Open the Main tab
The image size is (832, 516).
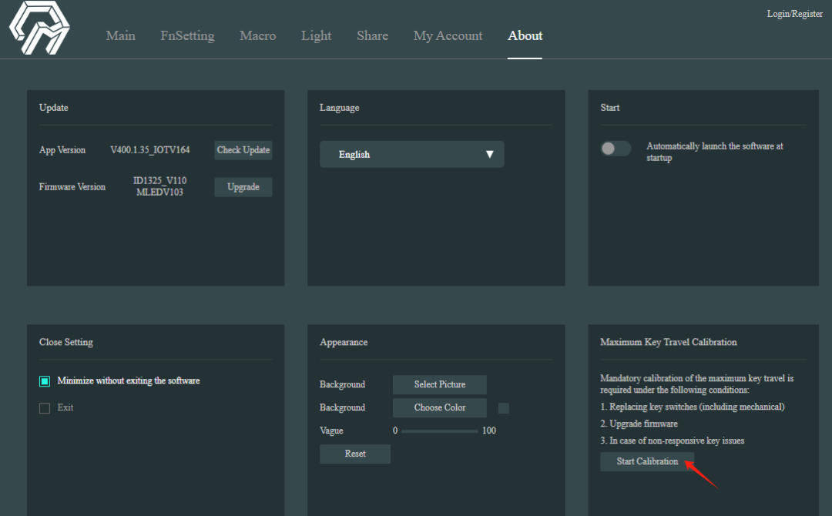pyautogui.click(x=120, y=35)
